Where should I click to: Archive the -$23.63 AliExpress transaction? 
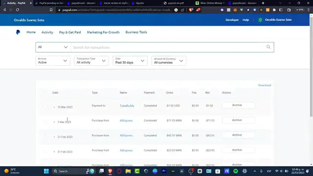tap(238, 150)
